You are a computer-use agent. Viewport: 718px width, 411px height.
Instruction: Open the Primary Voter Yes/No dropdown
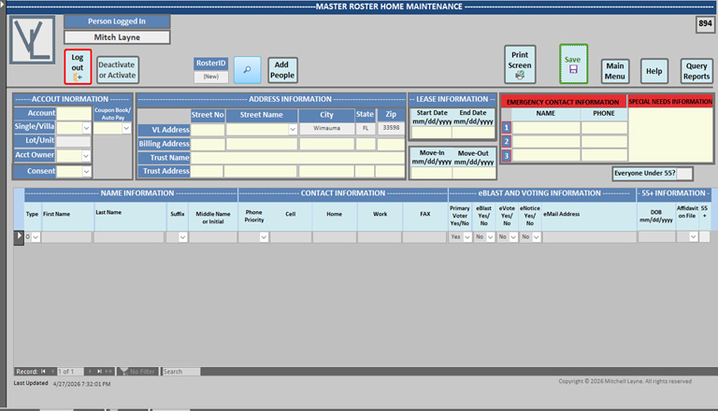[x=467, y=237]
